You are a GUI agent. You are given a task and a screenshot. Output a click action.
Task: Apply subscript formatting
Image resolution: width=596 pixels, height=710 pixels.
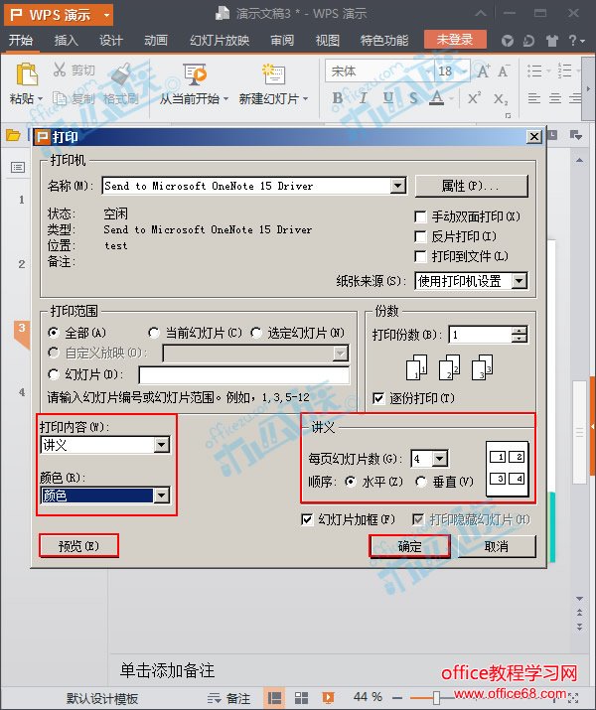(501, 98)
